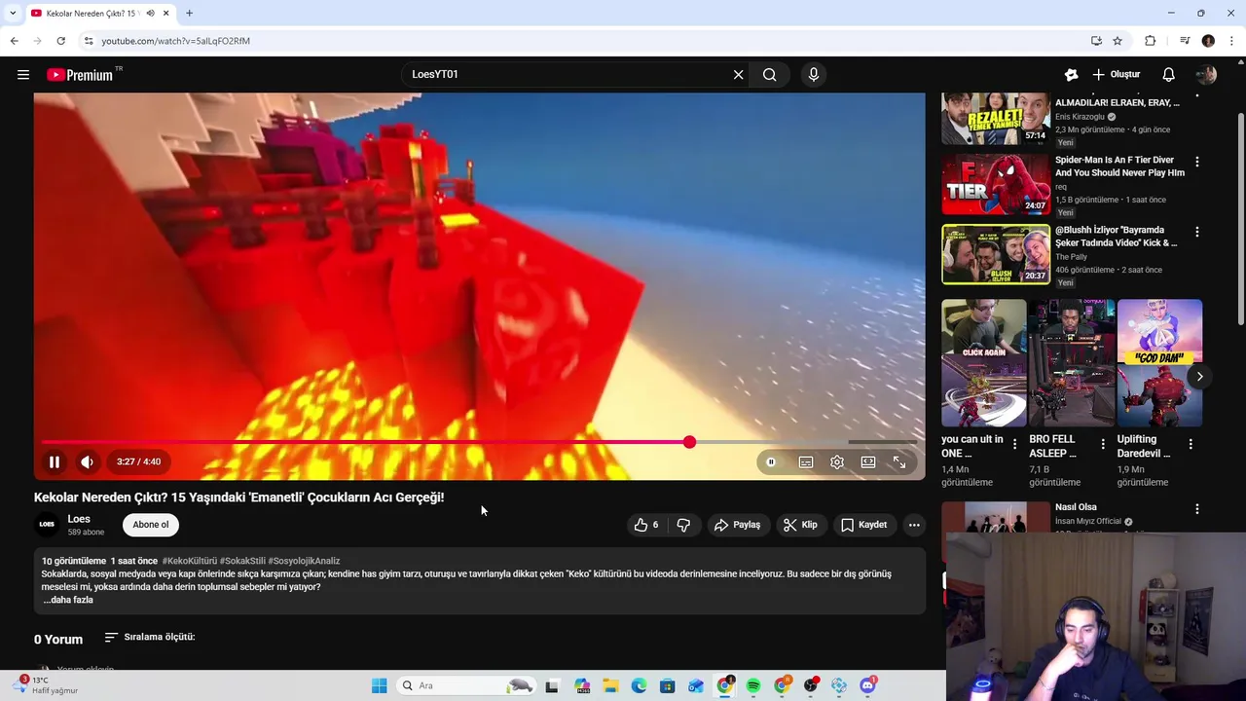Click the browser address bar URL

[176, 41]
